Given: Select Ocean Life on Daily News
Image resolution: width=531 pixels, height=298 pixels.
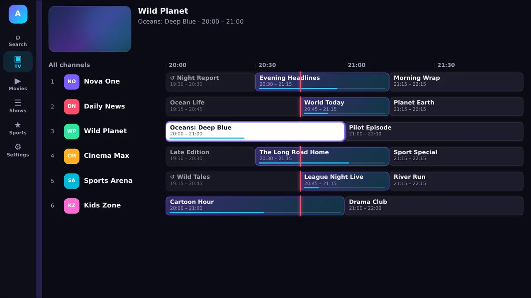Looking at the screenshot, I should 232,106.
